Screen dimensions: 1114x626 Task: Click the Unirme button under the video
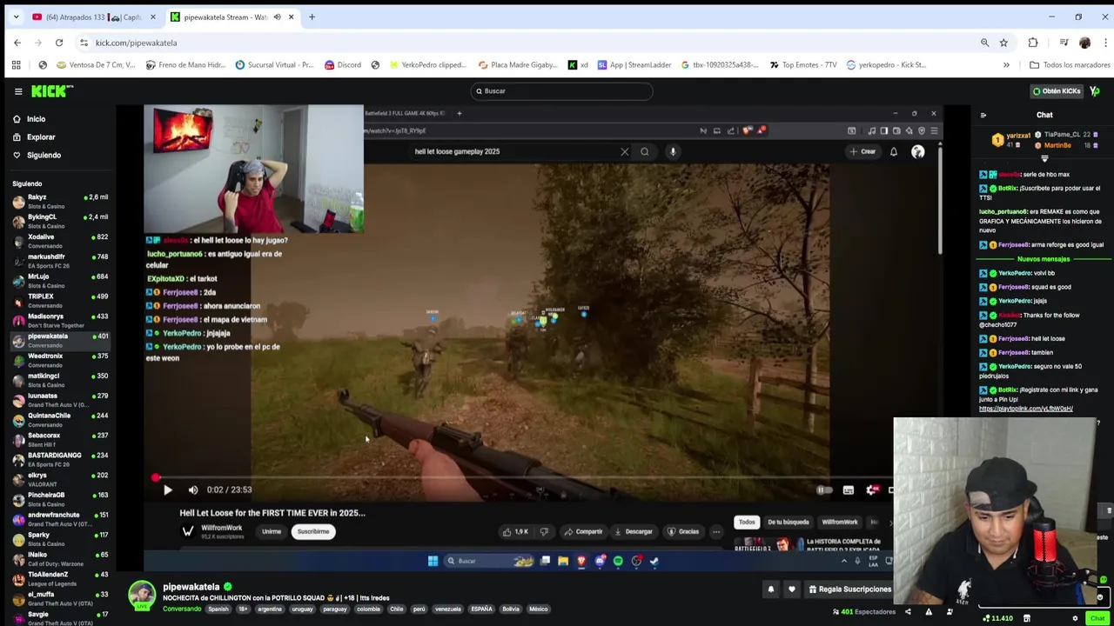pyautogui.click(x=272, y=532)
